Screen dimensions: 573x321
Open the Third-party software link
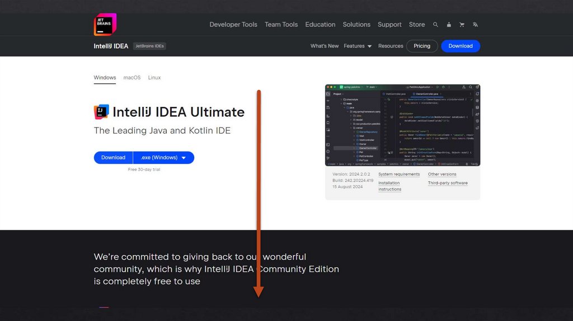tap(448, 183)
